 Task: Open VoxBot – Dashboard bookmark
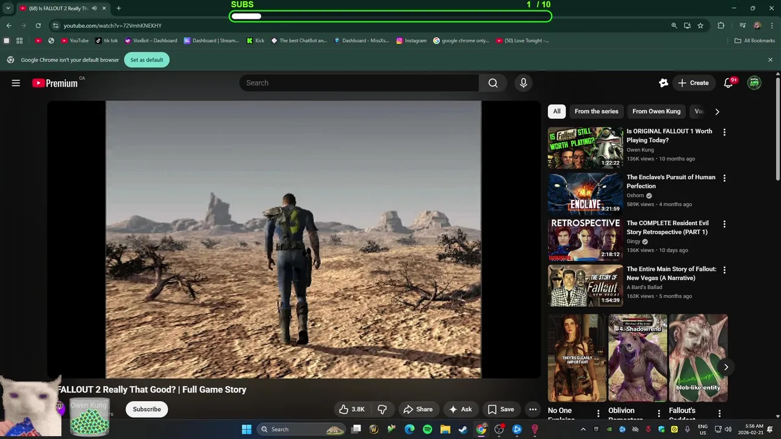click(151, 41)
